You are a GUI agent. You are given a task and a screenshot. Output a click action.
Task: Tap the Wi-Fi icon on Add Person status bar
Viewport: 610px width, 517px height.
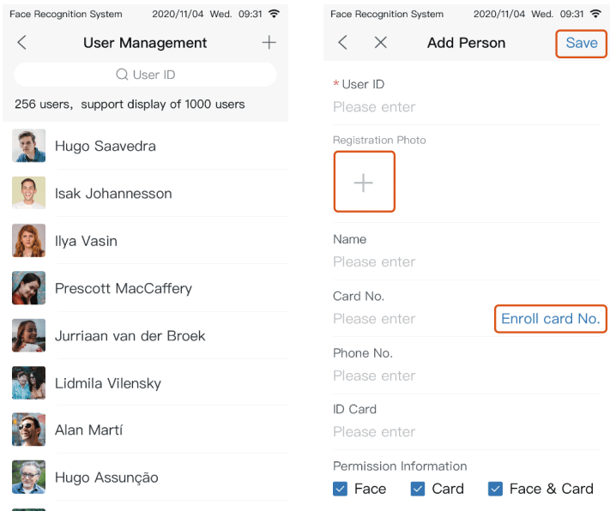(595, 14)
